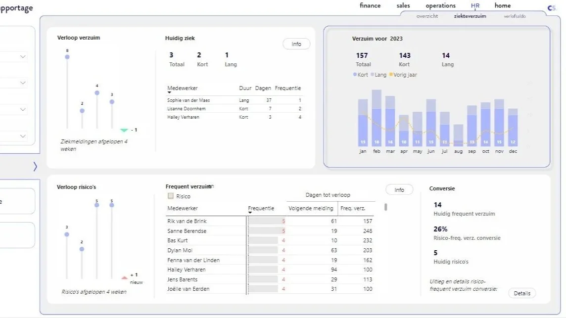This screenshot has height=318, width=566.
Task: Click the Medewerker sort arrow in Huidig ziek
Action: coord(169,93)
